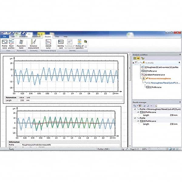Image resolution: width=182 pixels, height=182 pixels.
Task: Click the collapse icon in Results manager toolbar
Action: [x=148, y=106]
